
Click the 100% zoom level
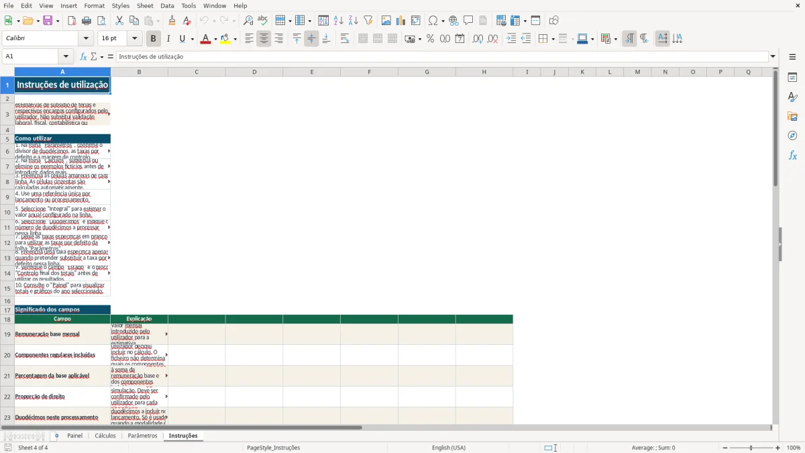(794, 448)
